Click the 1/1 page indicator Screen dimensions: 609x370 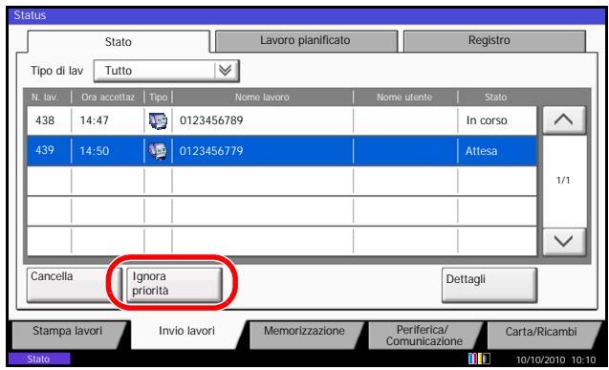click(x=563, y=180)
